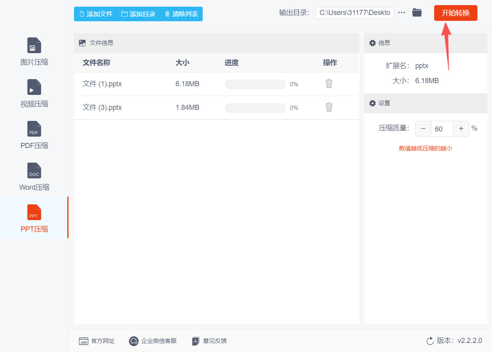Click the 添加文件 add file button
Image resolution: width=492 pixels, height=352 pixels.
pyautogui.click(x=96, y=14)
